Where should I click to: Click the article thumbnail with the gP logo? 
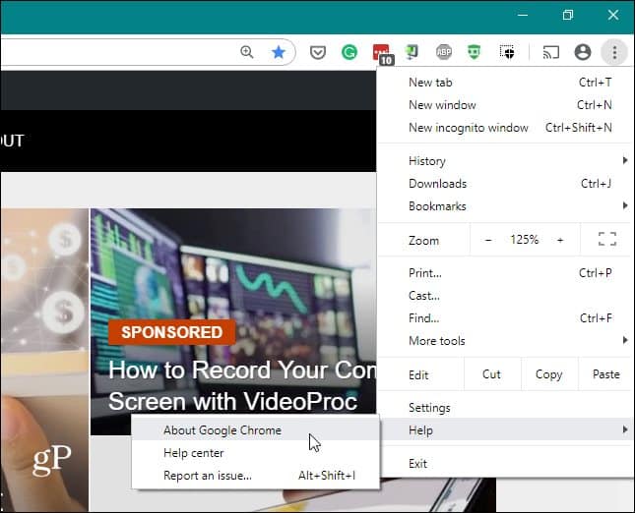click(44, 360)
